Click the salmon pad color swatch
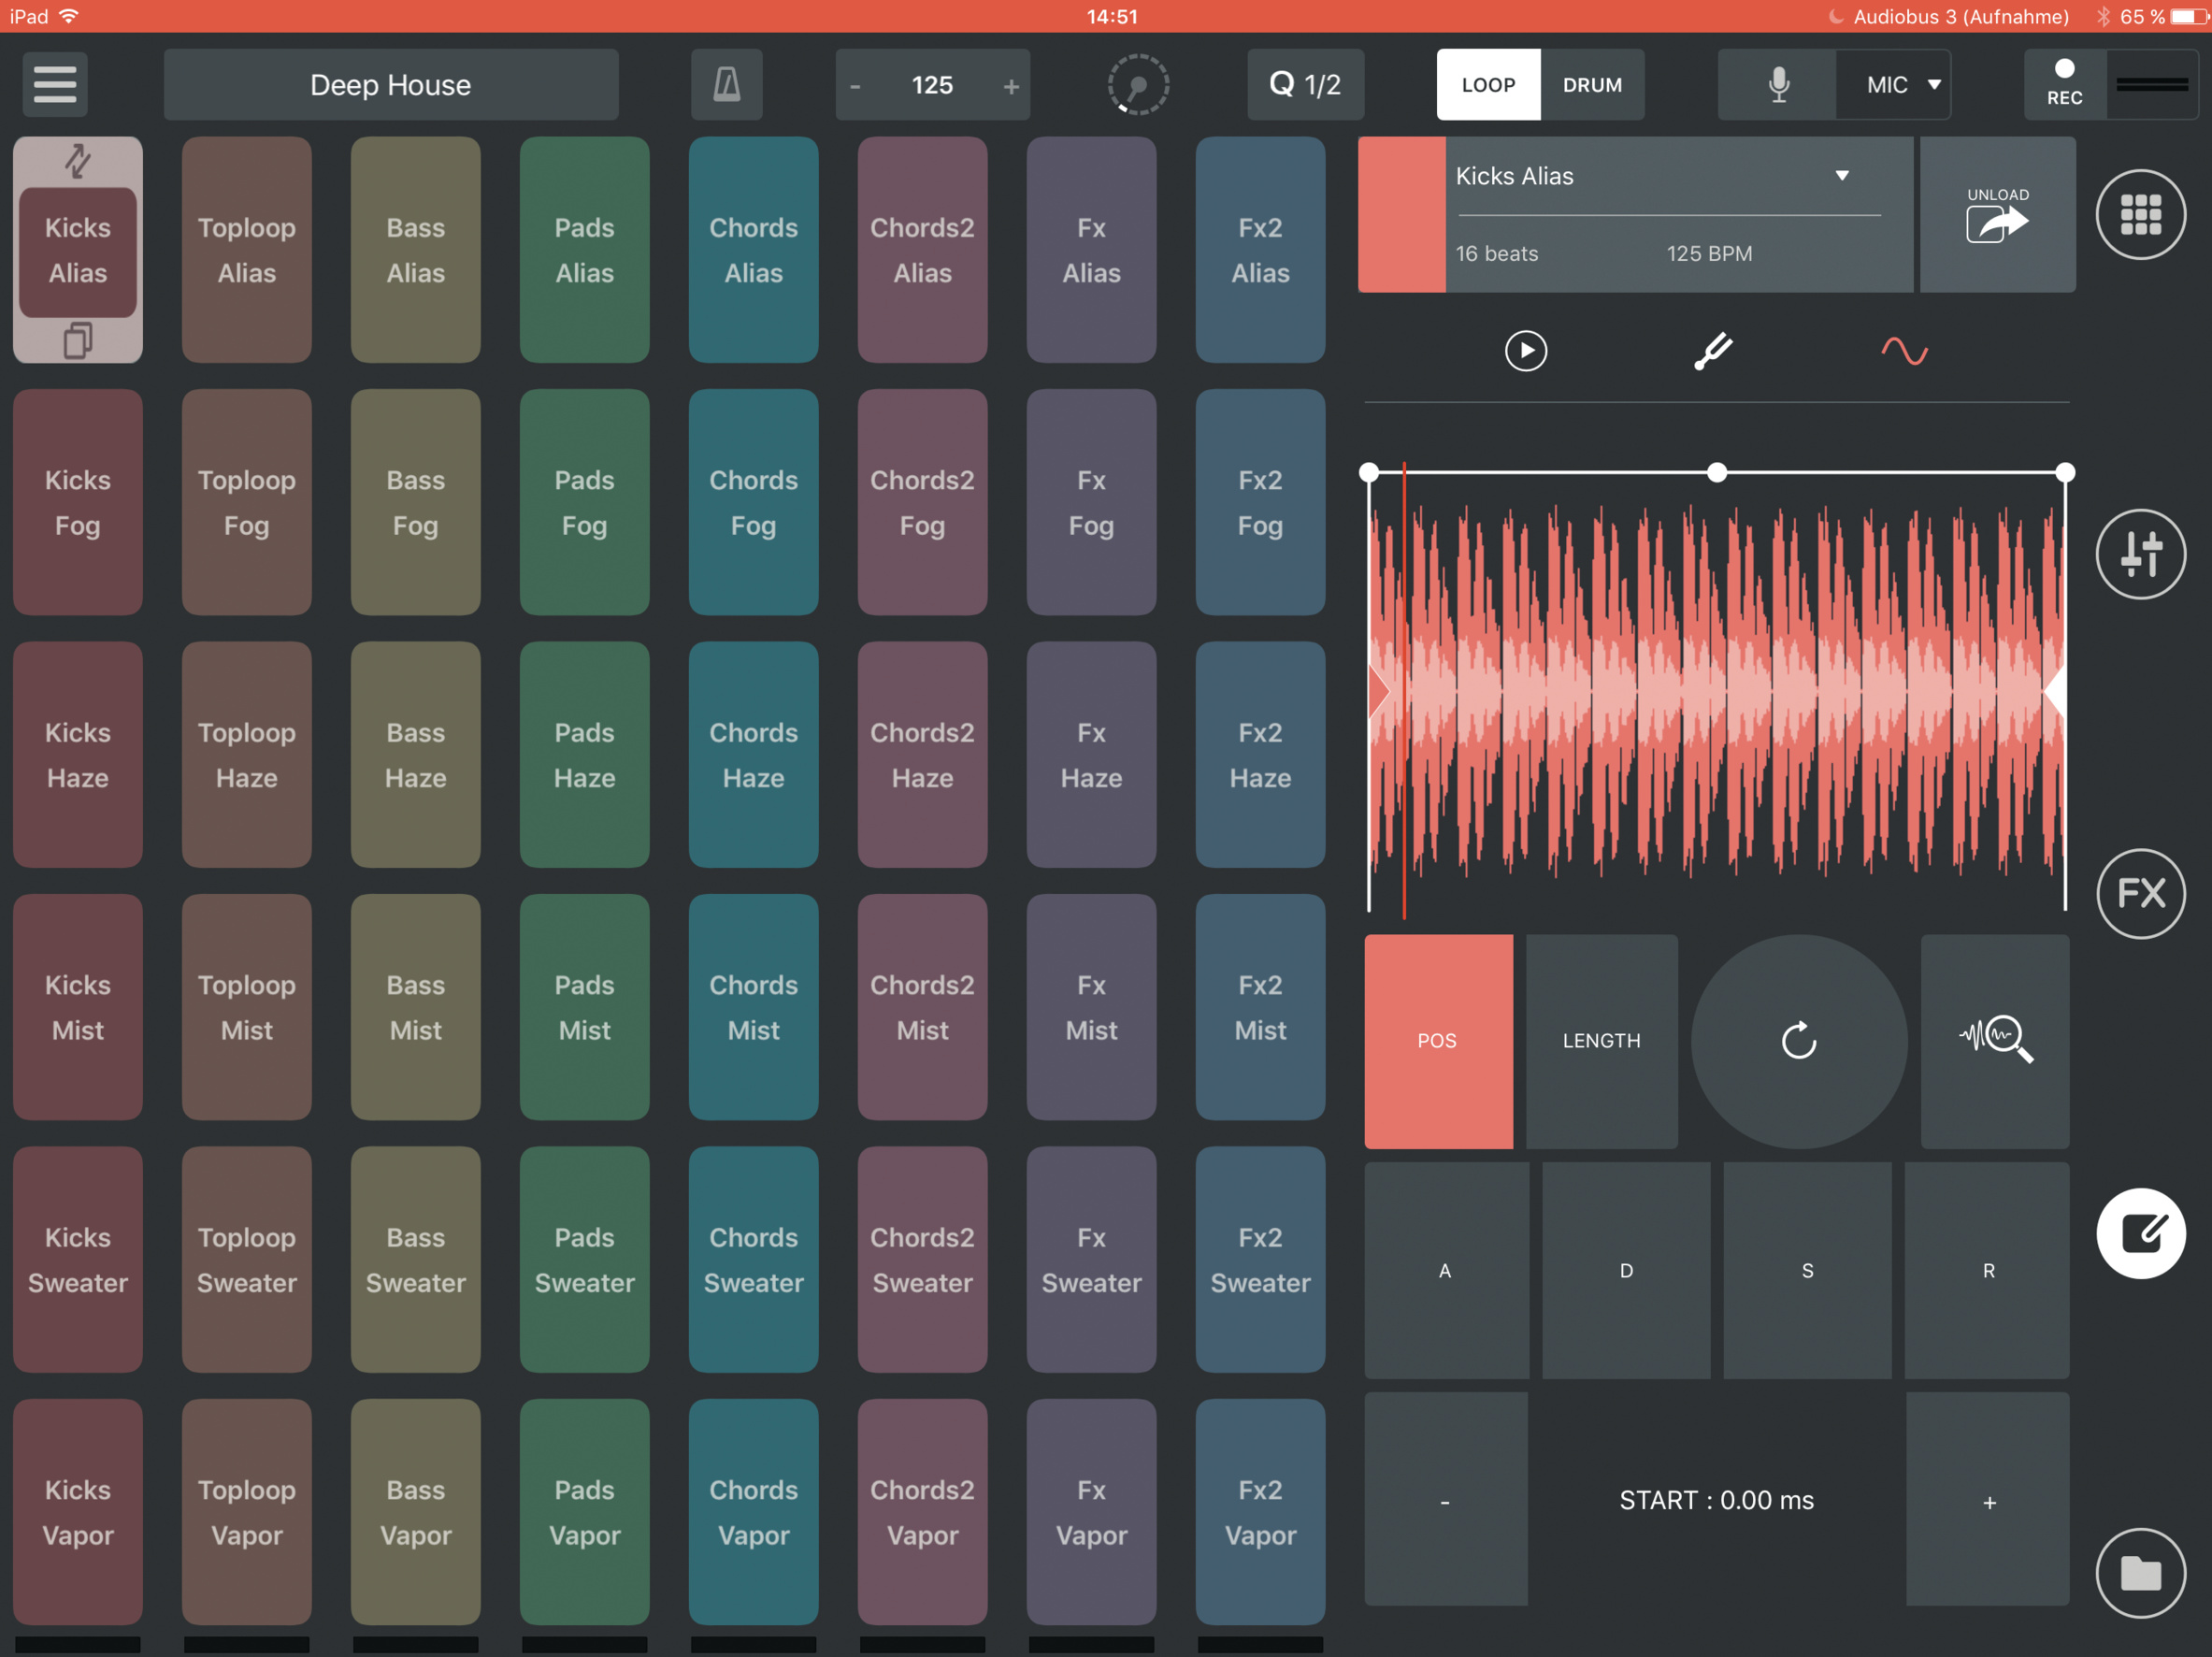Screen dimensions: 2212x1657 [x=1401, y=214]
